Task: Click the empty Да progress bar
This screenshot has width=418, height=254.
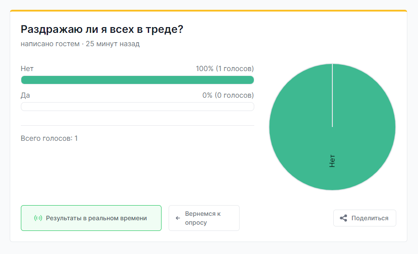Action: (x=137, y=107)
